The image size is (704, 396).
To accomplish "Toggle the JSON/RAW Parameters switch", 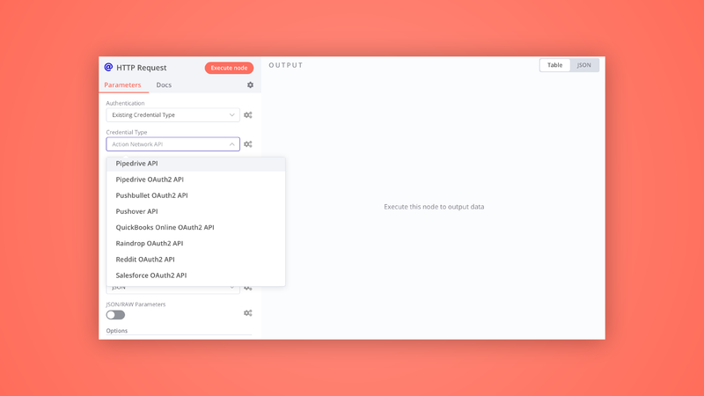I will 115,315.
